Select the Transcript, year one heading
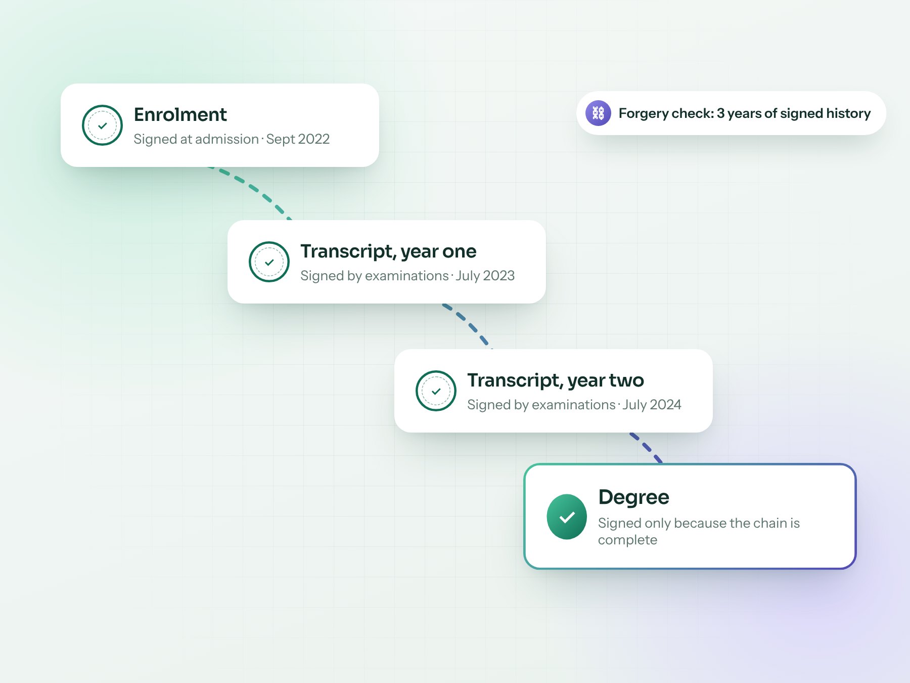This screenshot has height=683, width=910. (388, 251)
